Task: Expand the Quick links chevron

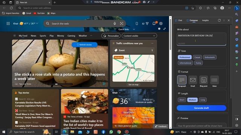Action: click(x=134, y=29)
